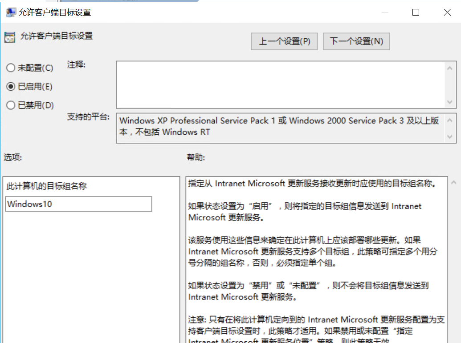461x343 pixels.
Task: Click the comment box scroll up arrow
Action: tap(449, 68)
